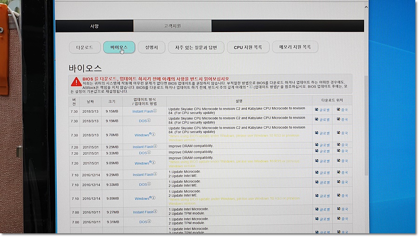Screen dimensions: 419x237
Task: Open info icon beside 7.30 Windows method
Action: (153, 134)
